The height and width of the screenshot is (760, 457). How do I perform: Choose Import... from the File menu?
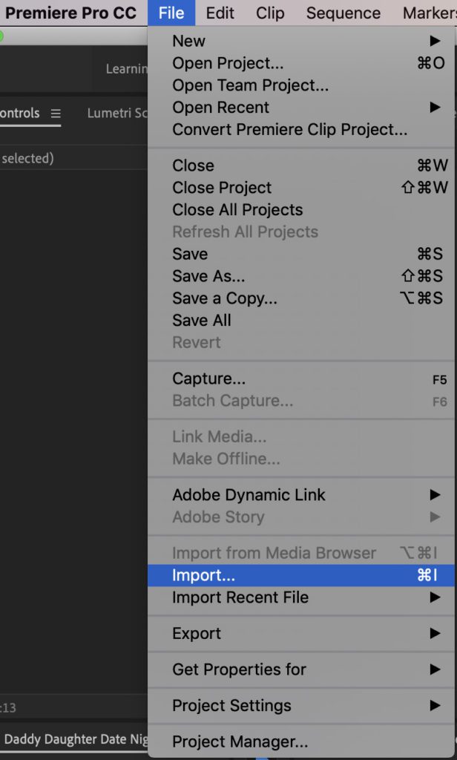point(301,575)
